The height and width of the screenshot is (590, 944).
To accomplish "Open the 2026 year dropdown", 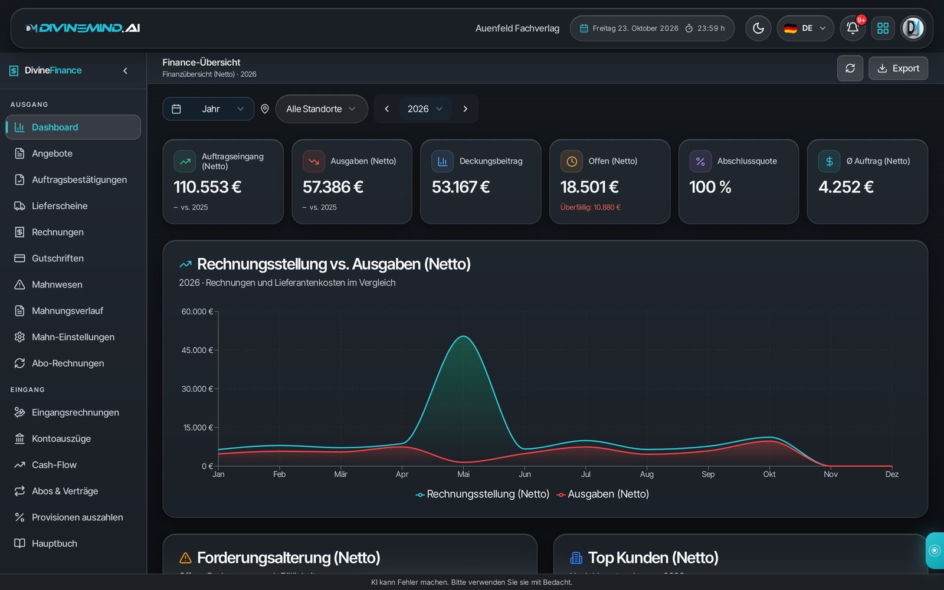I will (x=425, y=109).
